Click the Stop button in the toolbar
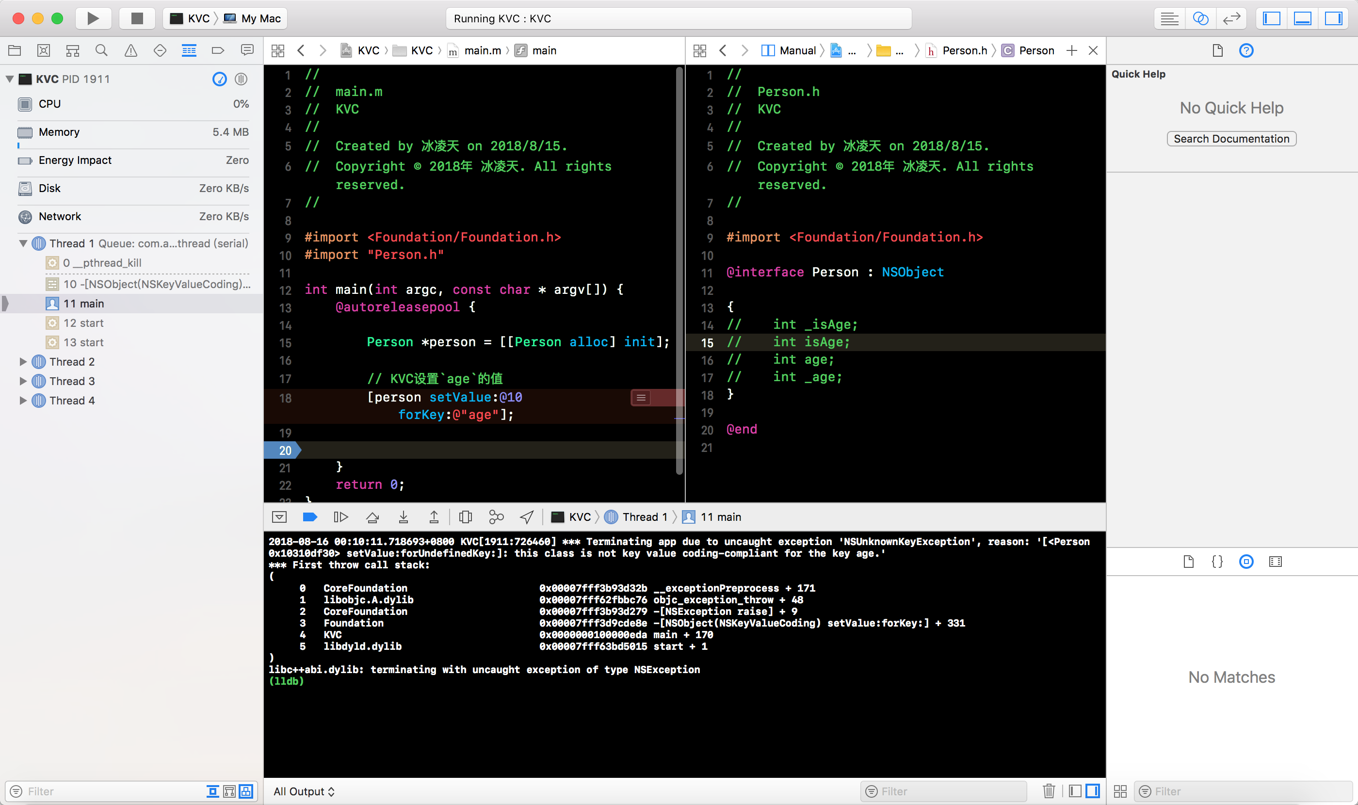1358x805 pixels. coord(137,18)
